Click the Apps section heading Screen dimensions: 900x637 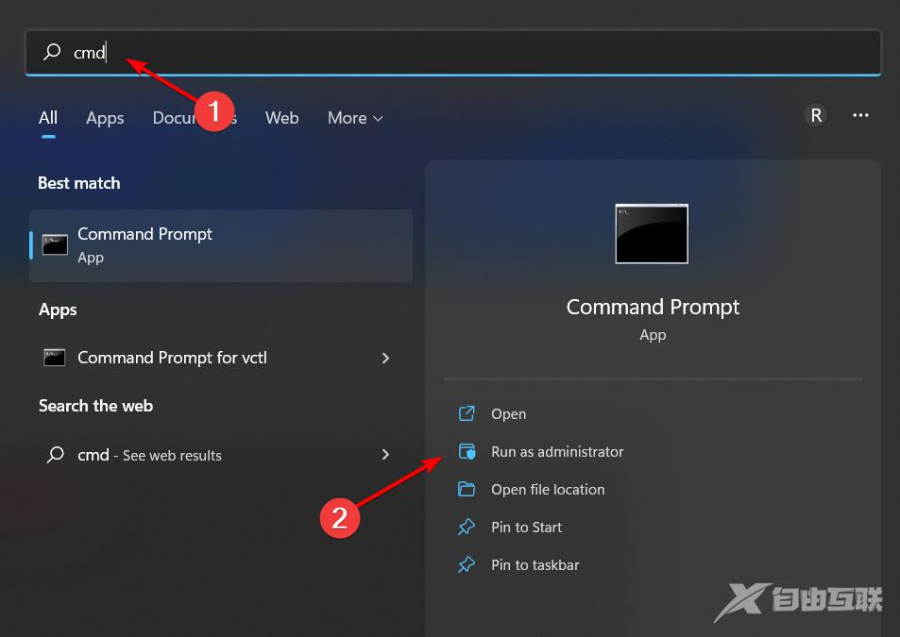58,310
